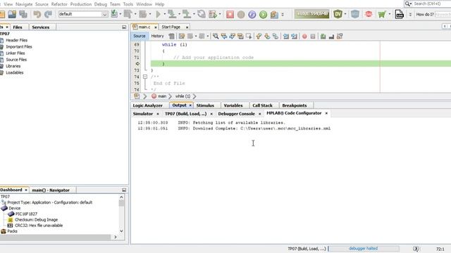The image size is (451, 253).
Task: Open the configuration dropdown showing default
Action: tap(83, 14)
